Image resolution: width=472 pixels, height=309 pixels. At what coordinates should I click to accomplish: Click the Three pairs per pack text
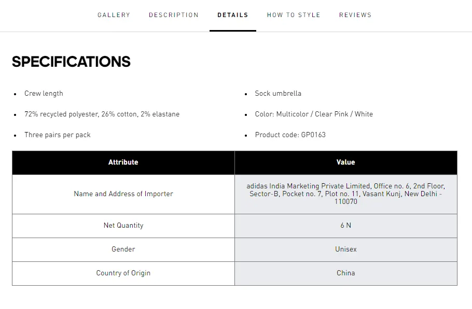point(58,135)
